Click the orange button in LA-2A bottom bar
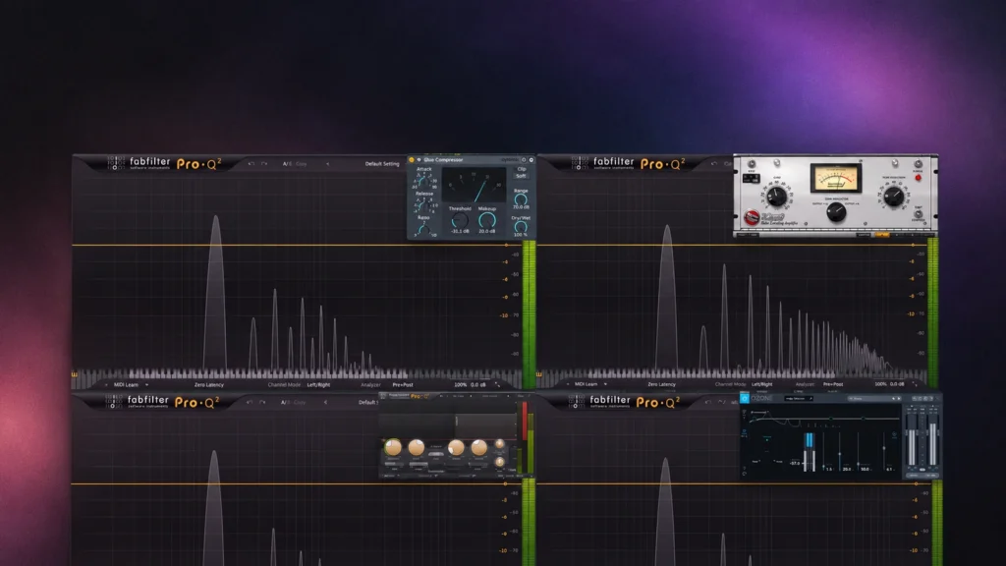This screenshot has height=566, width=1006. pyautogui.click(x=882, y=235)
